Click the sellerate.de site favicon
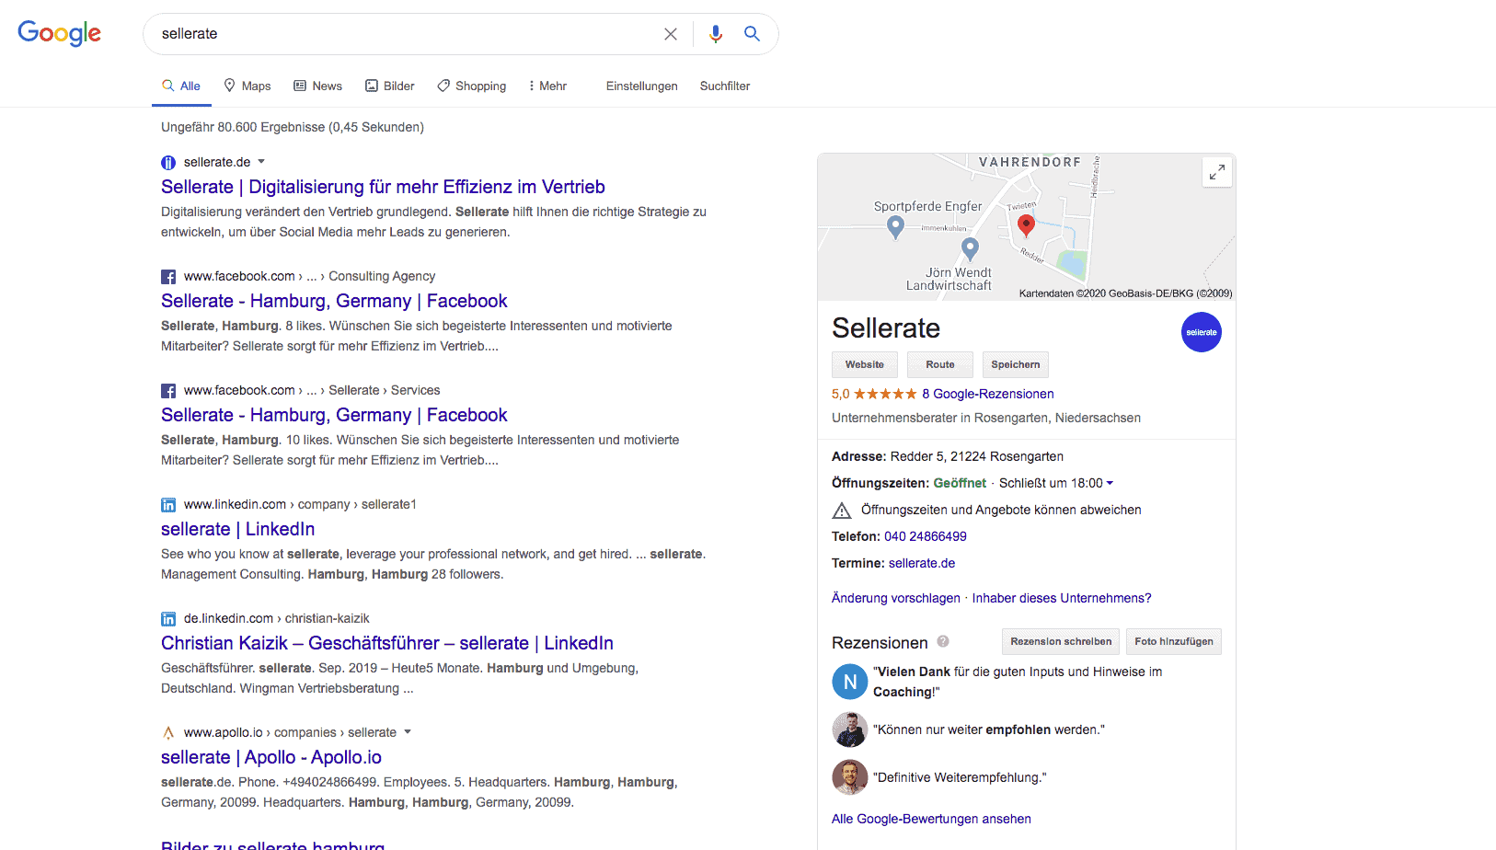 coord(168,163)
